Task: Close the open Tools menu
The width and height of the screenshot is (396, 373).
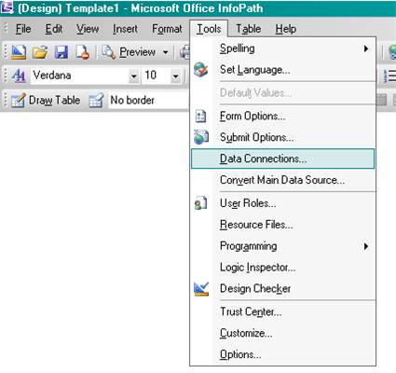Action: click(209, 29)
